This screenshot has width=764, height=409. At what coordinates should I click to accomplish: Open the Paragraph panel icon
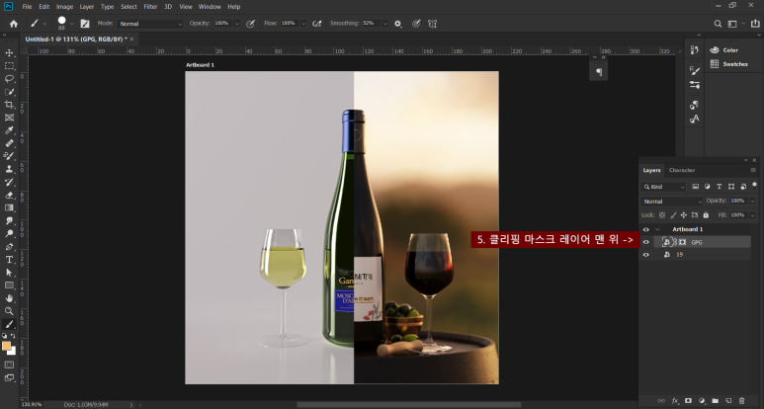pos(598,72)
